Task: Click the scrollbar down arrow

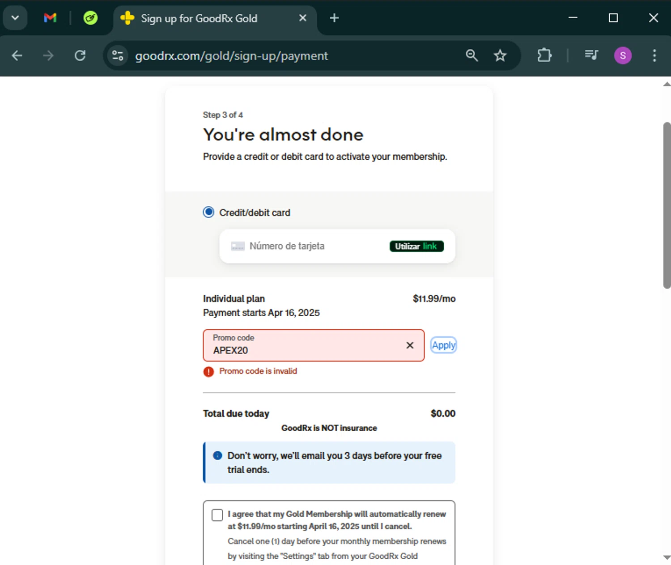Action: coord(667,557)
